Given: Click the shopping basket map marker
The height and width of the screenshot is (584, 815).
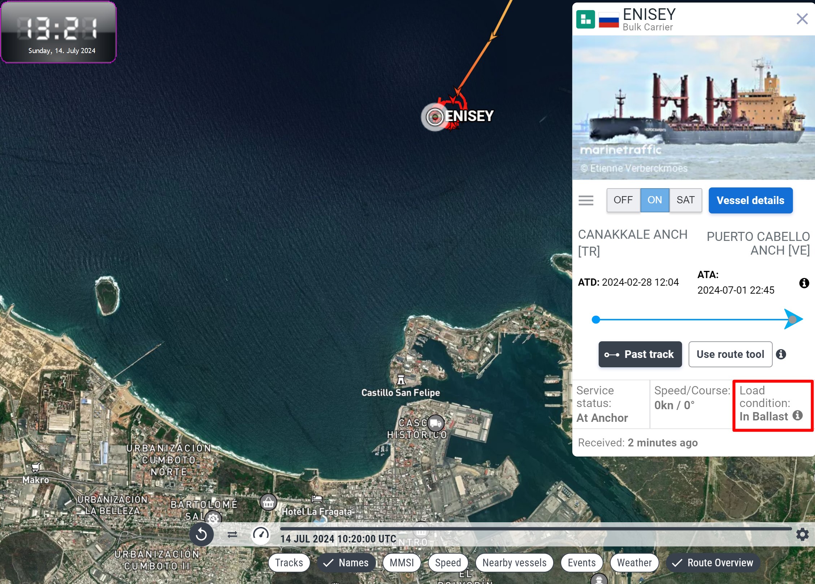Looking at the screenshot, I should click(268, 502).
